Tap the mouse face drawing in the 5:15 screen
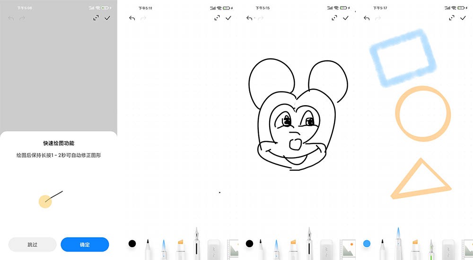This screenshot has height=260, width=473. (298, 114)
